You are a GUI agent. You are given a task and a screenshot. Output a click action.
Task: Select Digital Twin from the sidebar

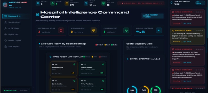tap(16, 34)
